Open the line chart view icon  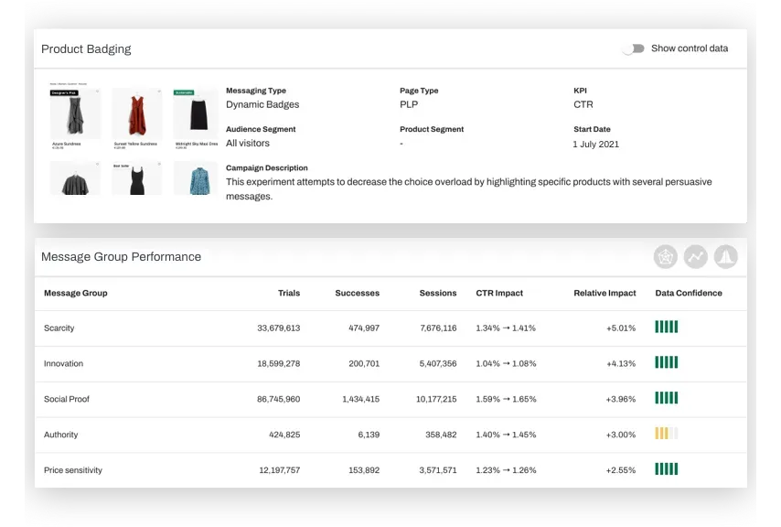coord(695,257)
